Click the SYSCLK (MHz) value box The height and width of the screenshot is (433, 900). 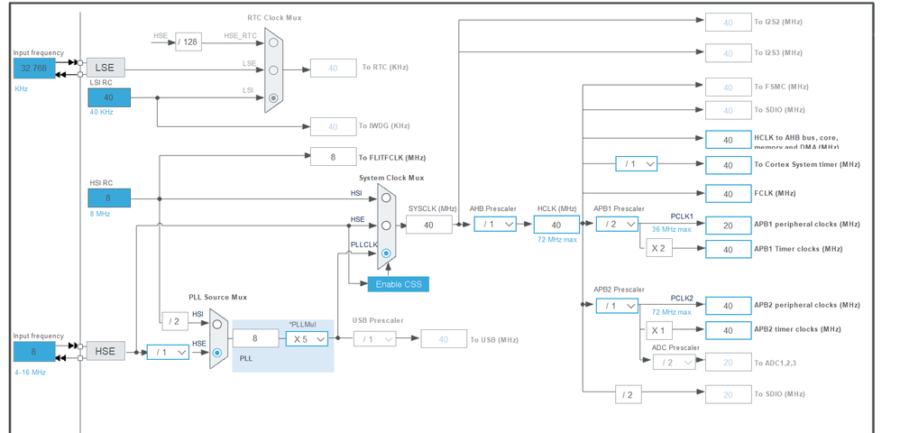428,225
